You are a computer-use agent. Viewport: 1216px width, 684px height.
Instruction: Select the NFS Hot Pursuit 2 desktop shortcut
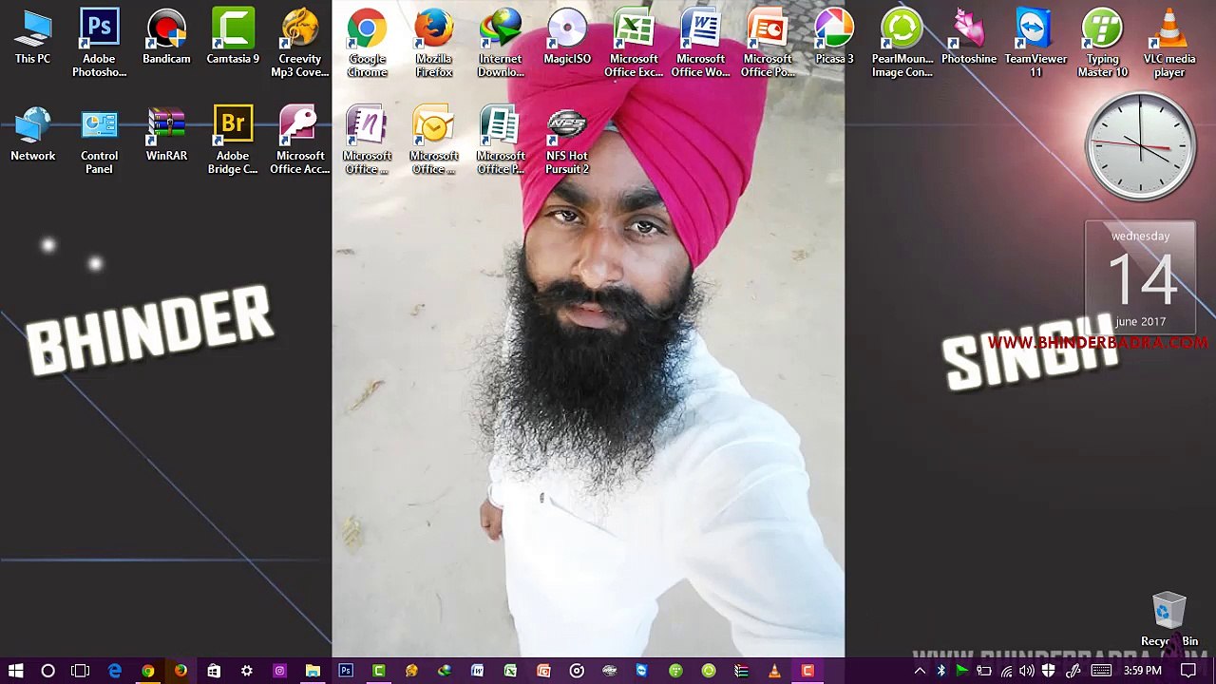click(x=567, y=142)
